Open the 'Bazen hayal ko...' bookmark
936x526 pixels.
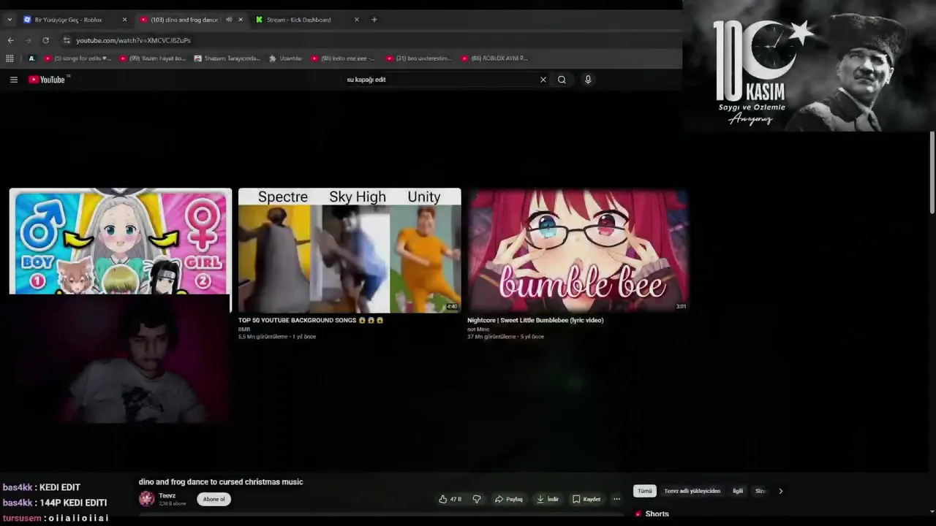153,58
